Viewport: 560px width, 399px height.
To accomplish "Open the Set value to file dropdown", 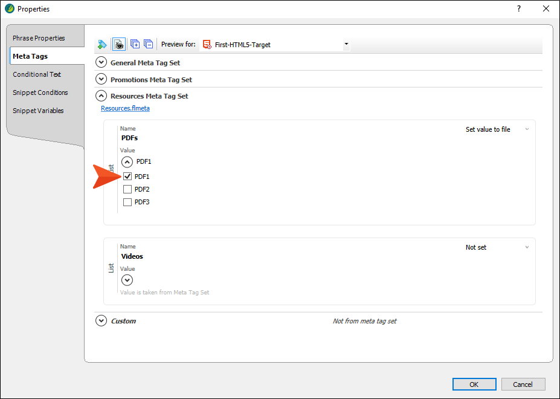I will (497, 129).
